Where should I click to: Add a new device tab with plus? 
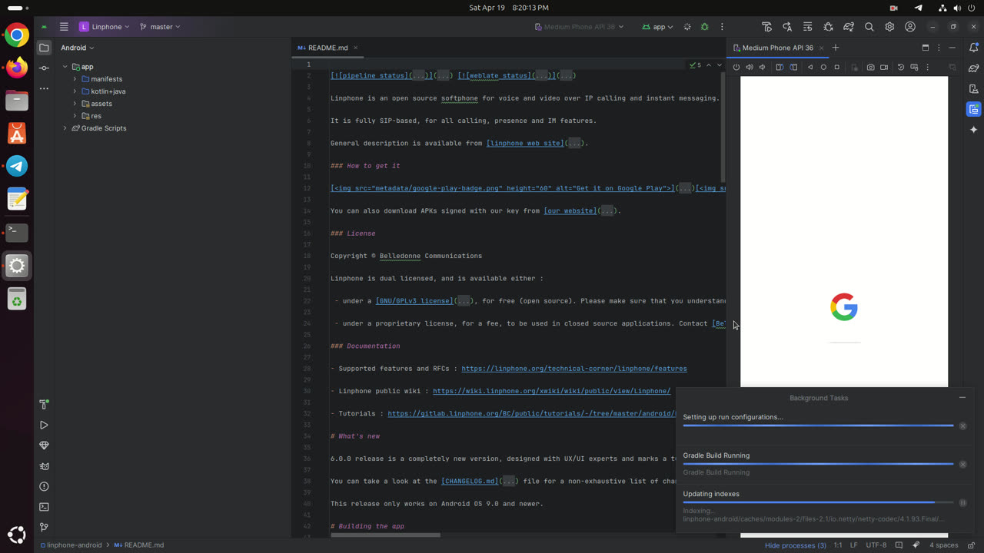(x=836, y=48)
